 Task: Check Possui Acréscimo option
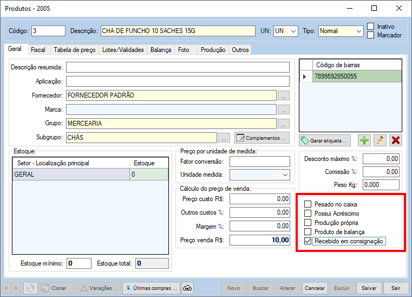click(308, 214)
